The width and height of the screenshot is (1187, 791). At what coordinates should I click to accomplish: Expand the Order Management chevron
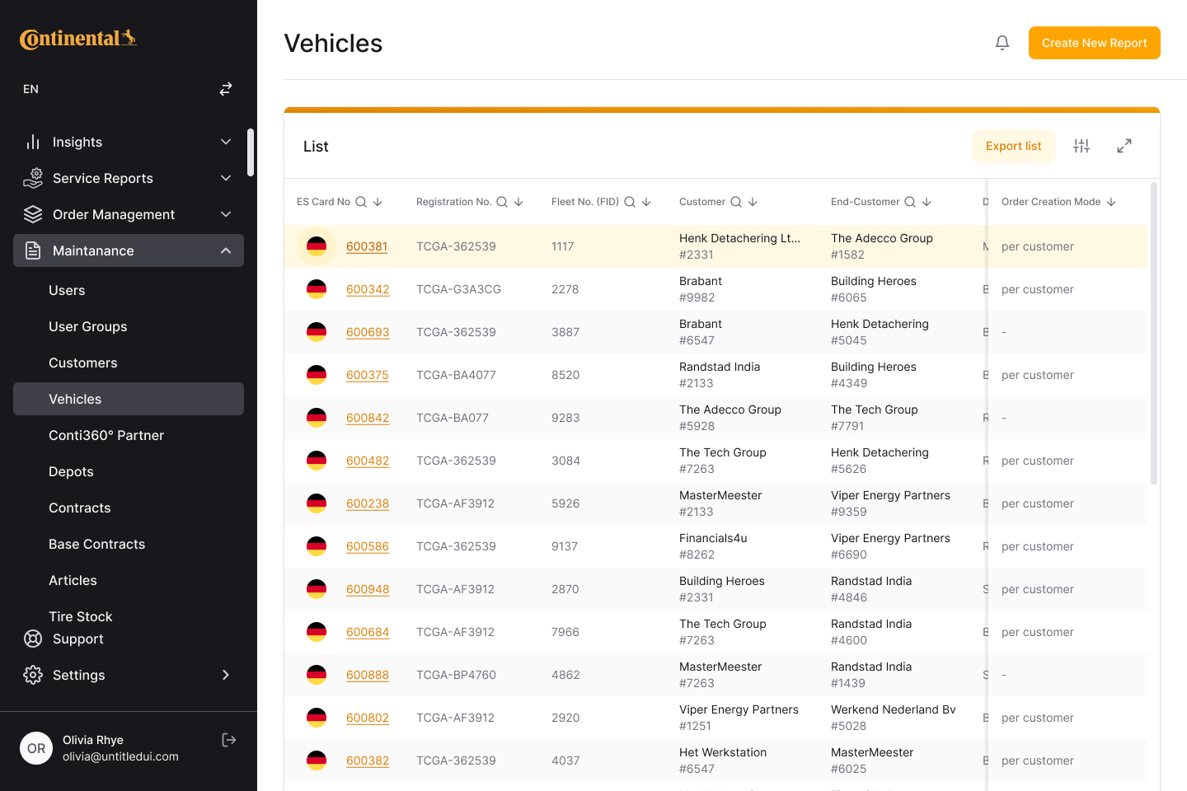226,214
